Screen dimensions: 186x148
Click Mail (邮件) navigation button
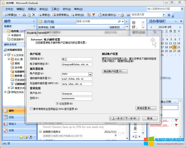pyautogui.click(x=14, y=111)
